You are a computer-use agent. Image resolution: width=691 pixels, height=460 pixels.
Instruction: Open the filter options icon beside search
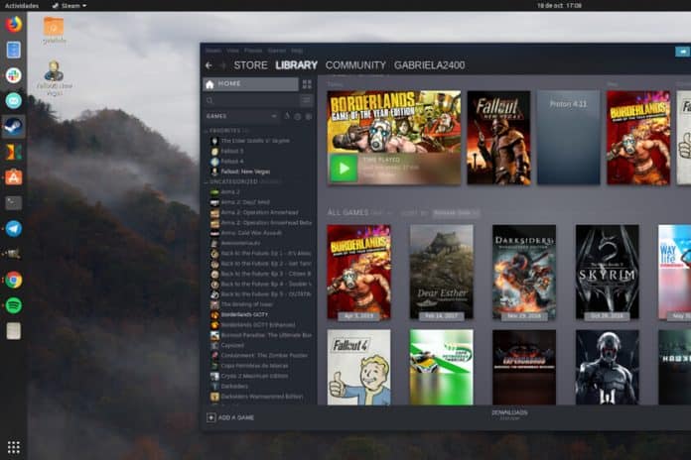[306, 101]
